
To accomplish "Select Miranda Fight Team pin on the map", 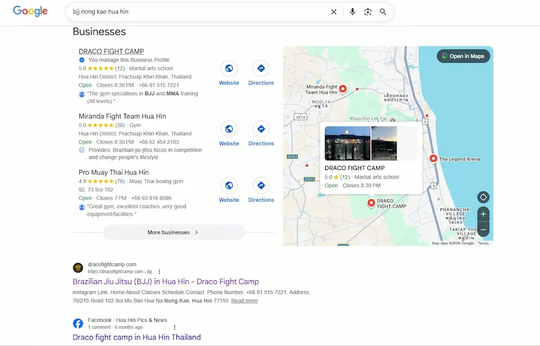I will [x=343, y=89].
